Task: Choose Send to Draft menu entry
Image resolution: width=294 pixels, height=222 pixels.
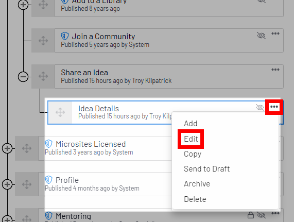Action: tap(206, 169)
